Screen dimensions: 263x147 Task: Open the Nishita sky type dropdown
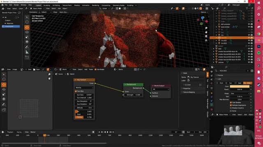tap(84, 87)
